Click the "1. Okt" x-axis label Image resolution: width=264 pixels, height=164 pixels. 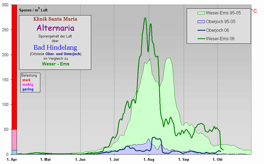coord(217,159)
